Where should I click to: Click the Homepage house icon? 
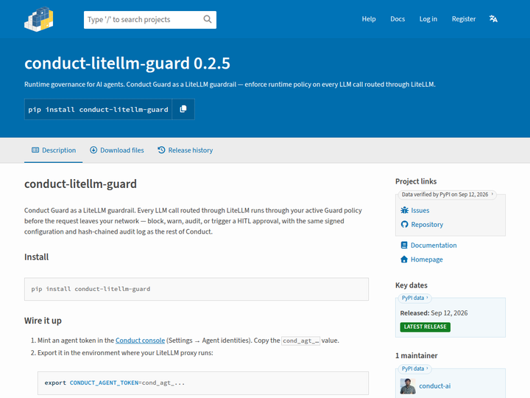(x=404, y=259)
